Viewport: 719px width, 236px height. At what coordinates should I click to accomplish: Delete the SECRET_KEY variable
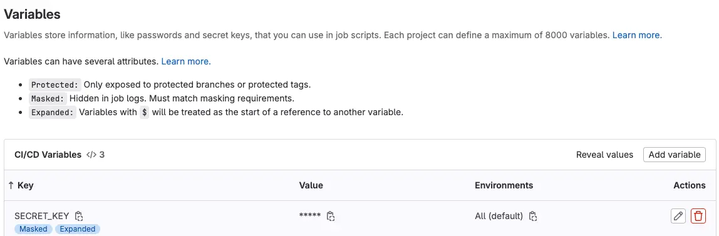pyautogui.click(x=698, y=216)
